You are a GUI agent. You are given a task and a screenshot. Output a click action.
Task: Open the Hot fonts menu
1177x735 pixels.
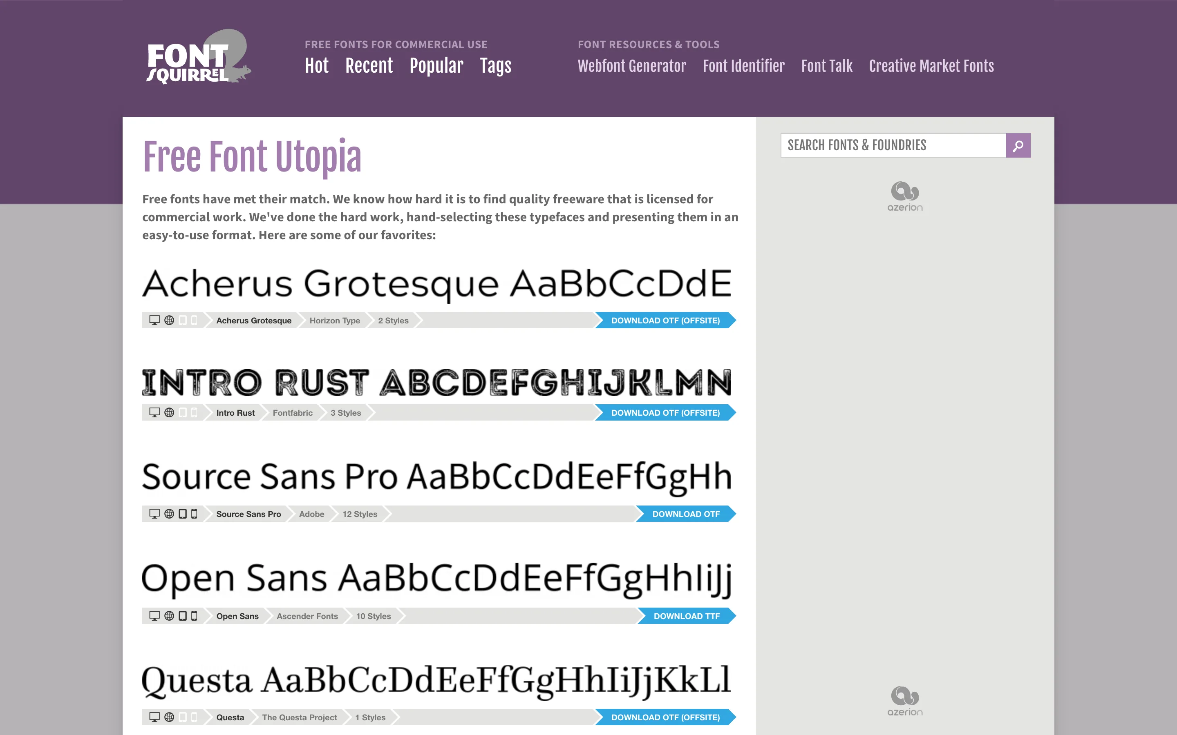317,66
